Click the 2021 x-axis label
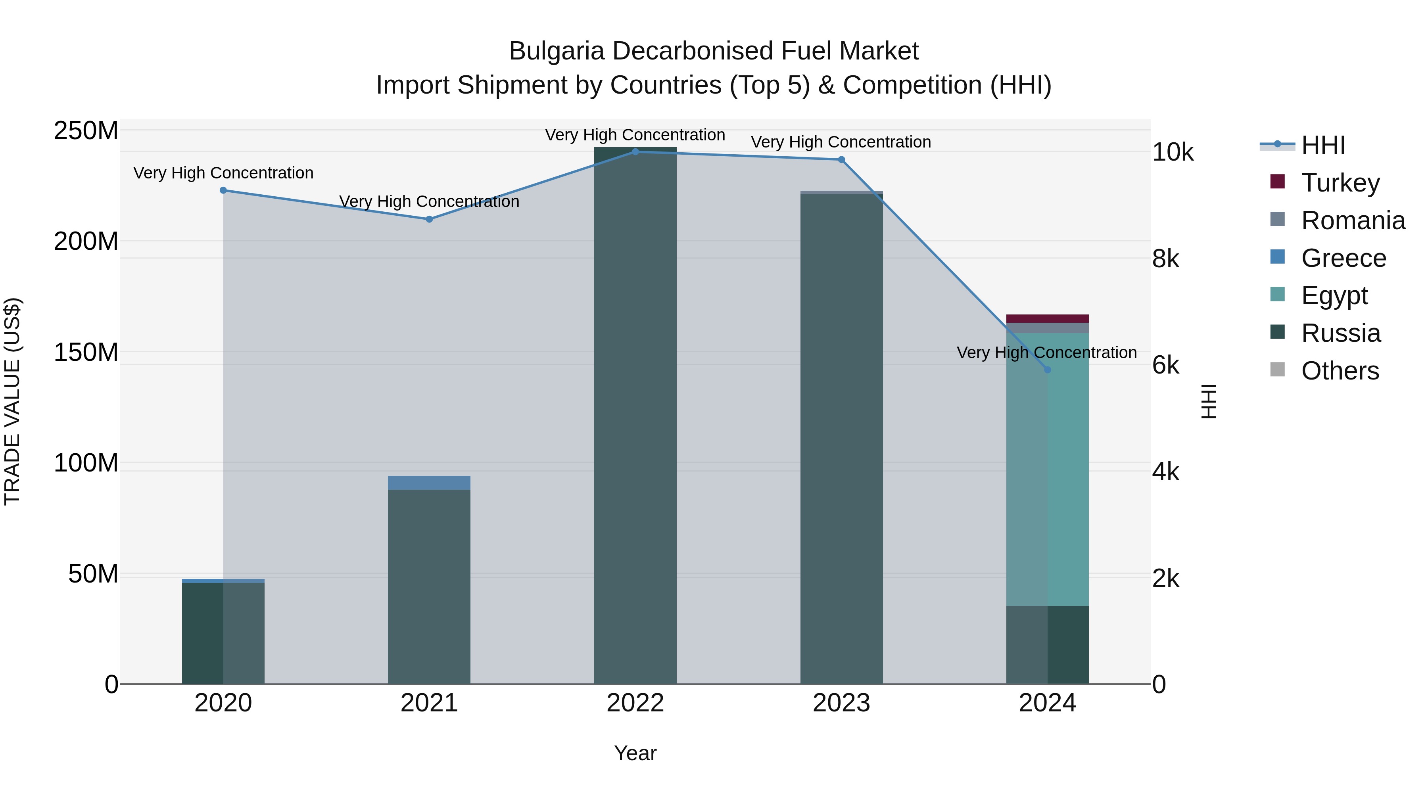The height and width of the screenshot is (803, 1428). coord(429,703)
